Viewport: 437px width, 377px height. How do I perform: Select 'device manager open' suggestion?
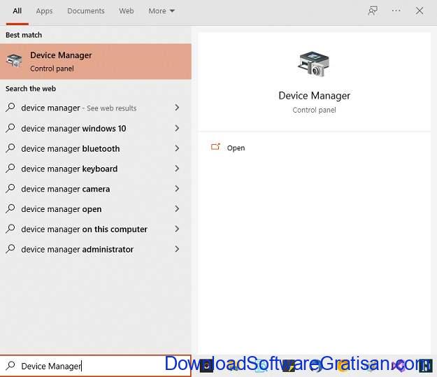[62, 209]
